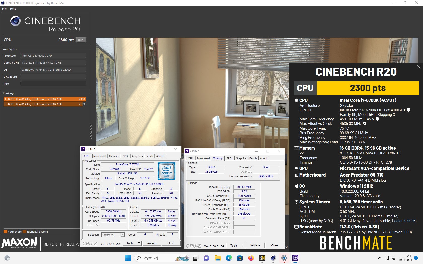Image resolution: width=423 pixels, height=264 pixels.
Task: Switch to the CPU tab in the rear CPU-Z window
Action: click(190, 158)
